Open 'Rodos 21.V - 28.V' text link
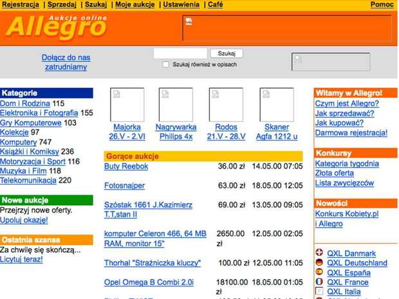Screen dimensions: 399x299 pos(226,132)
